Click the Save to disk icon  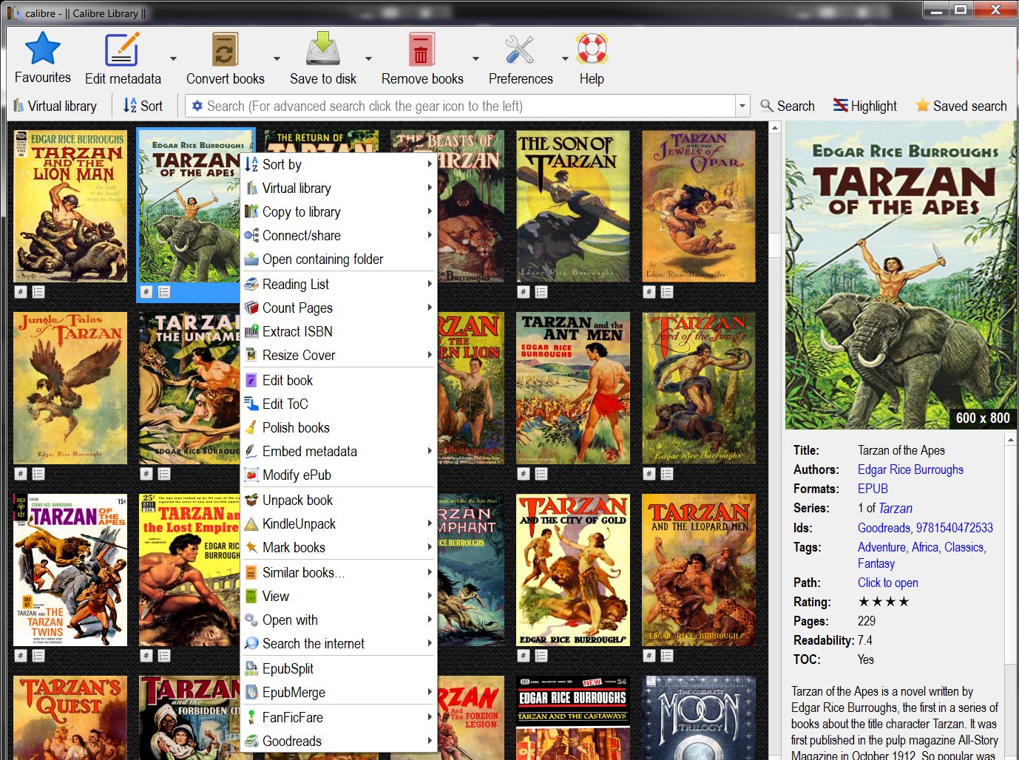[323, 49]
